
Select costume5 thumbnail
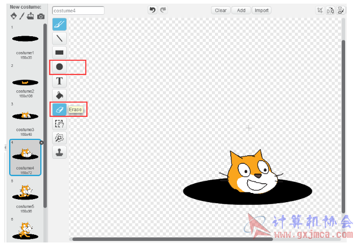[x=26, y=196]
